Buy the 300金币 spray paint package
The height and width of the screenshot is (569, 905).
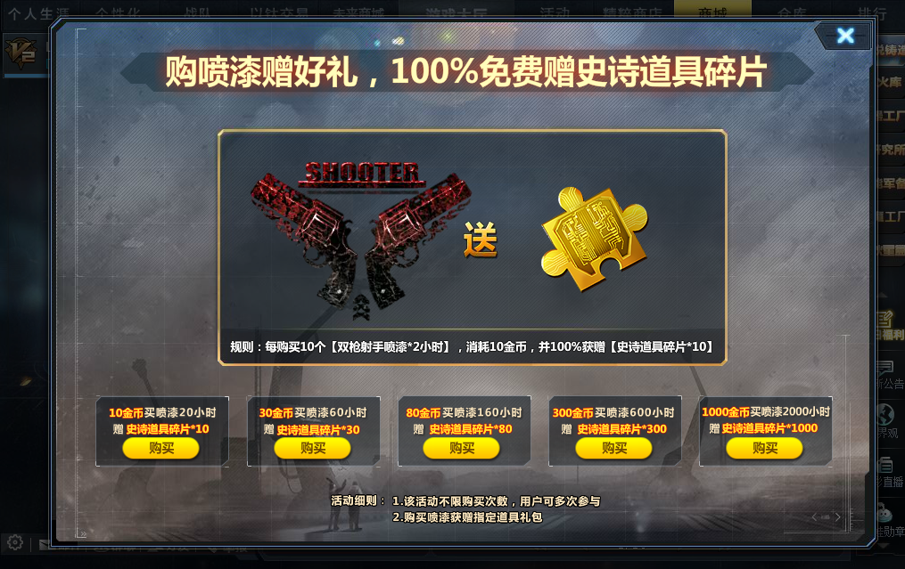click(613, 448)
